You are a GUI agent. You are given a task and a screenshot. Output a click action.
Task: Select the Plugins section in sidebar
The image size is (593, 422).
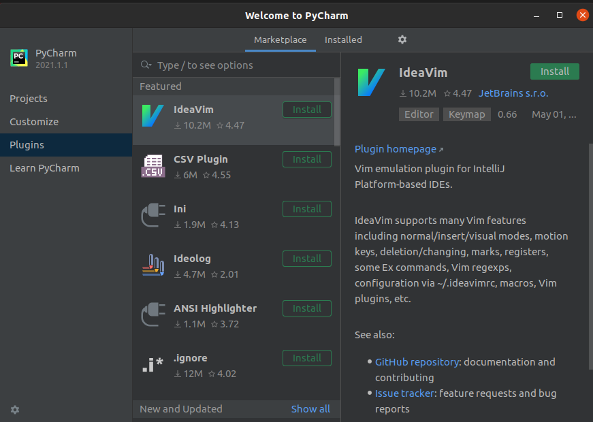coord(66,145)
